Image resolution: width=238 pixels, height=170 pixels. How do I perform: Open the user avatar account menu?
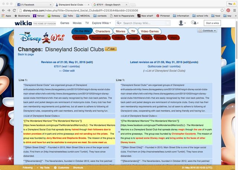coord(182,23)
